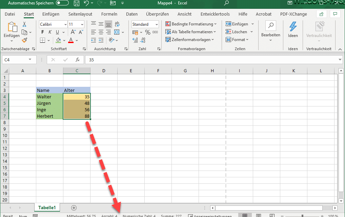Viewport: 345px width, 217px height.
Task: Apply red font color (A)
Action: pyautogui.click(x=71, y=40)
